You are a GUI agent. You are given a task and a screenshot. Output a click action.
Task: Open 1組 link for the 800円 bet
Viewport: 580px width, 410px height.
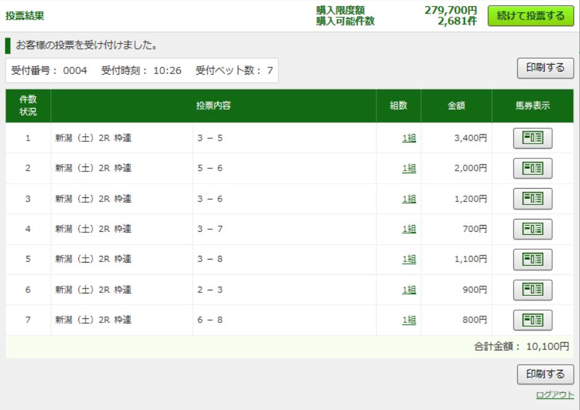pyautogui.click(x=408, y=320)
